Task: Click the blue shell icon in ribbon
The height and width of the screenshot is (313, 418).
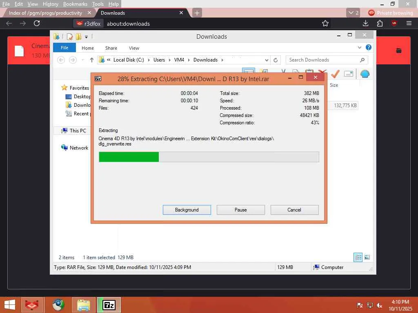Action: 365,74
